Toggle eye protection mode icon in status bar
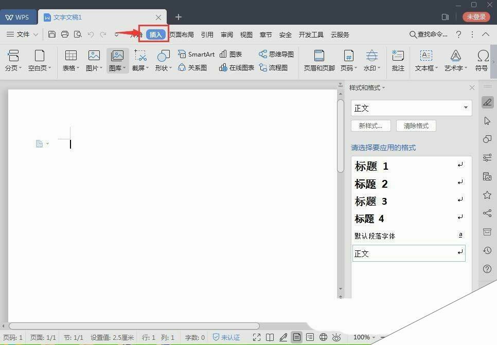 pos(336,337)
